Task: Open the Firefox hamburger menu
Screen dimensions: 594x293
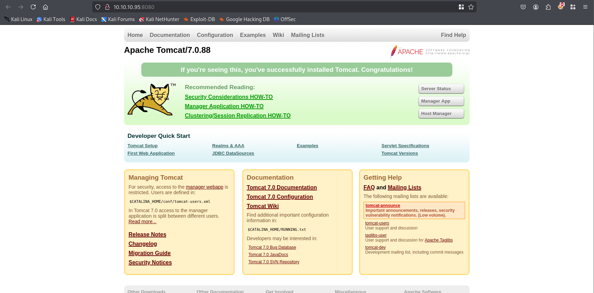Action: [x=585, y=7]
